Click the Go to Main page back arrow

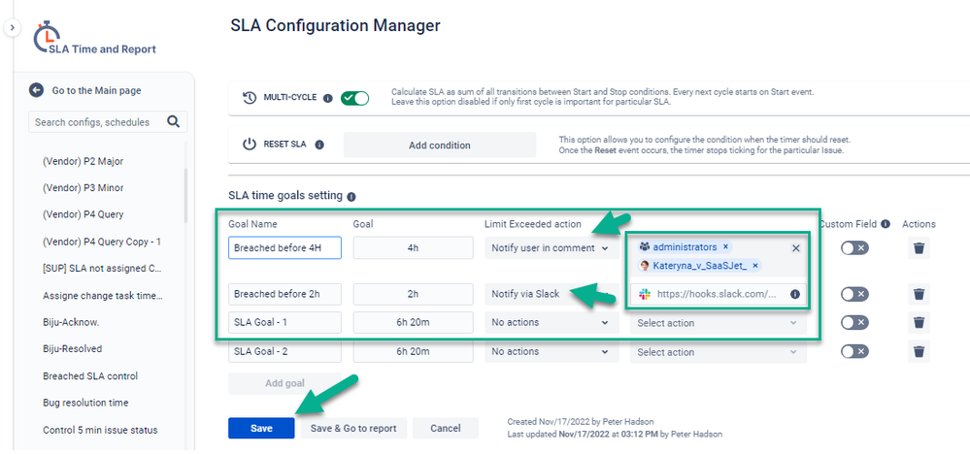pos(37,90)
